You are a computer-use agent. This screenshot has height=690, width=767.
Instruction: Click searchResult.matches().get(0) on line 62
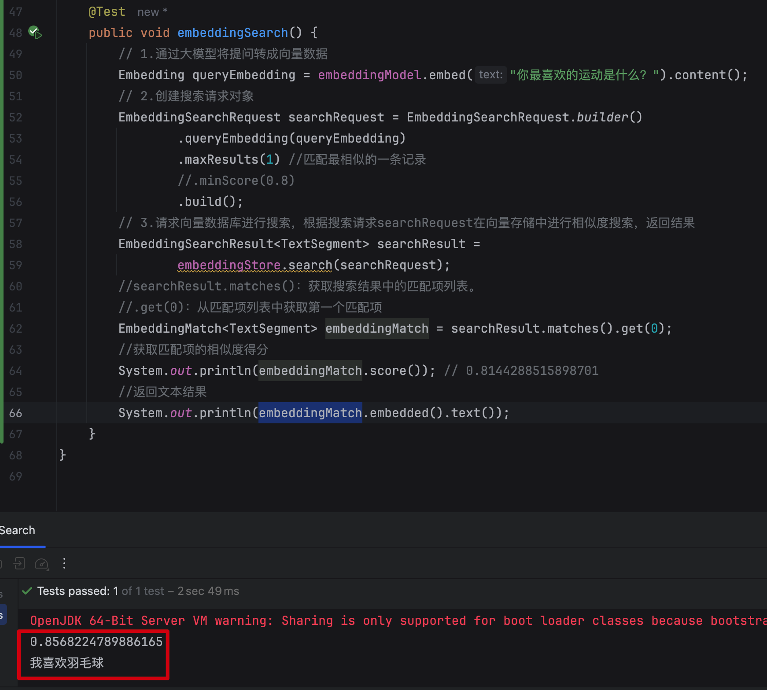click(x=558, y=328)
